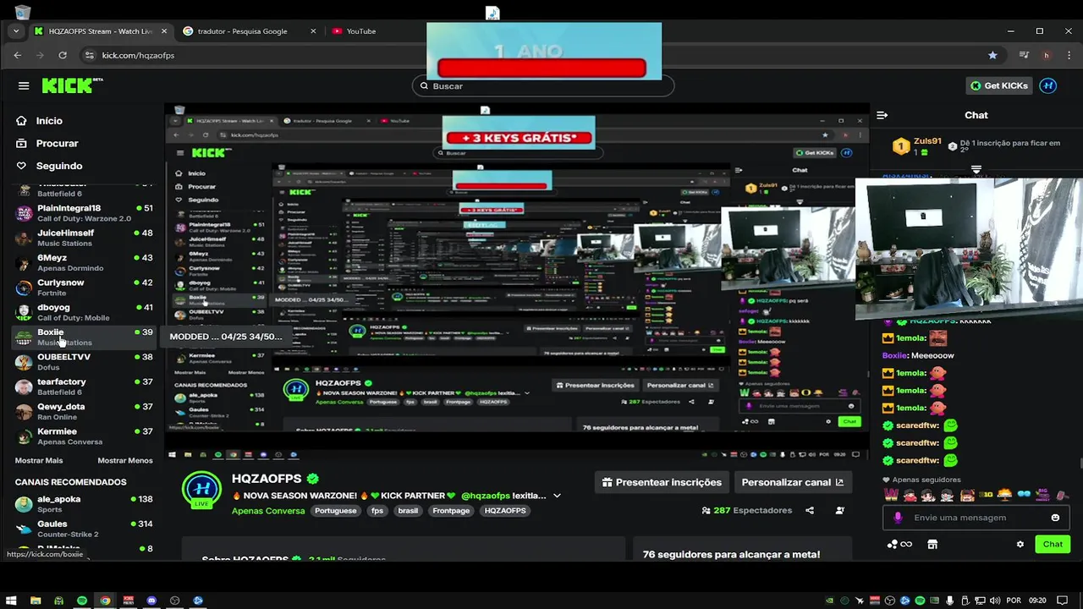View site information icon in address bar
Viewport: 1083px width, 609px height.
click(x=90, y=55)
